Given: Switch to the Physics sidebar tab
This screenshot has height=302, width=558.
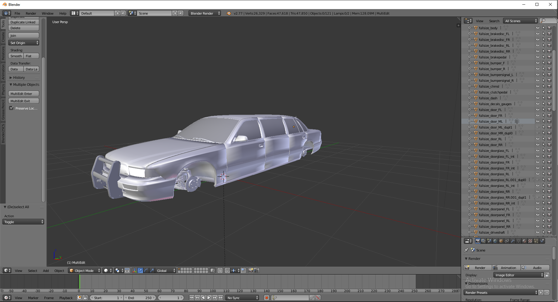Looking at the screenshot, I should click(3, 89).
